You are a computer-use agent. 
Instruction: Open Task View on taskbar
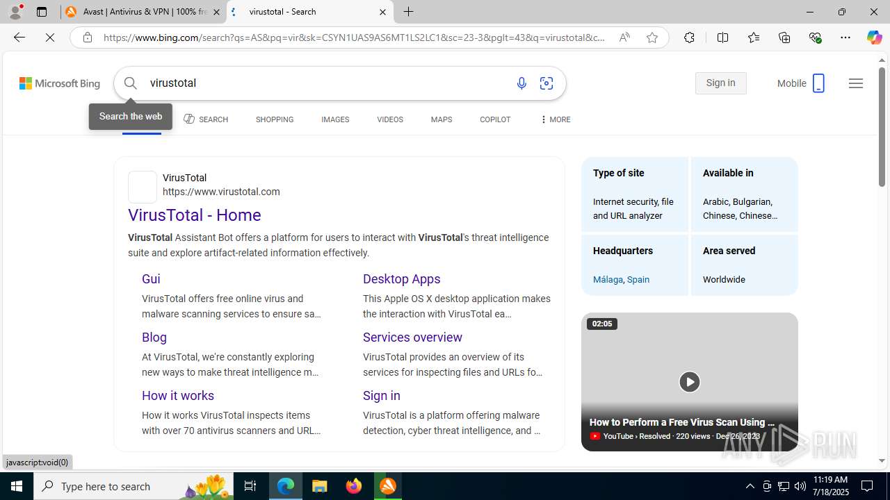(250, 486)
